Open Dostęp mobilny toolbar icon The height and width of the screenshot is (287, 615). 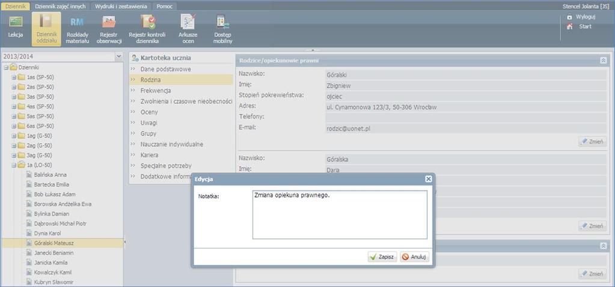pyautogui.click(x=223, y=28)
